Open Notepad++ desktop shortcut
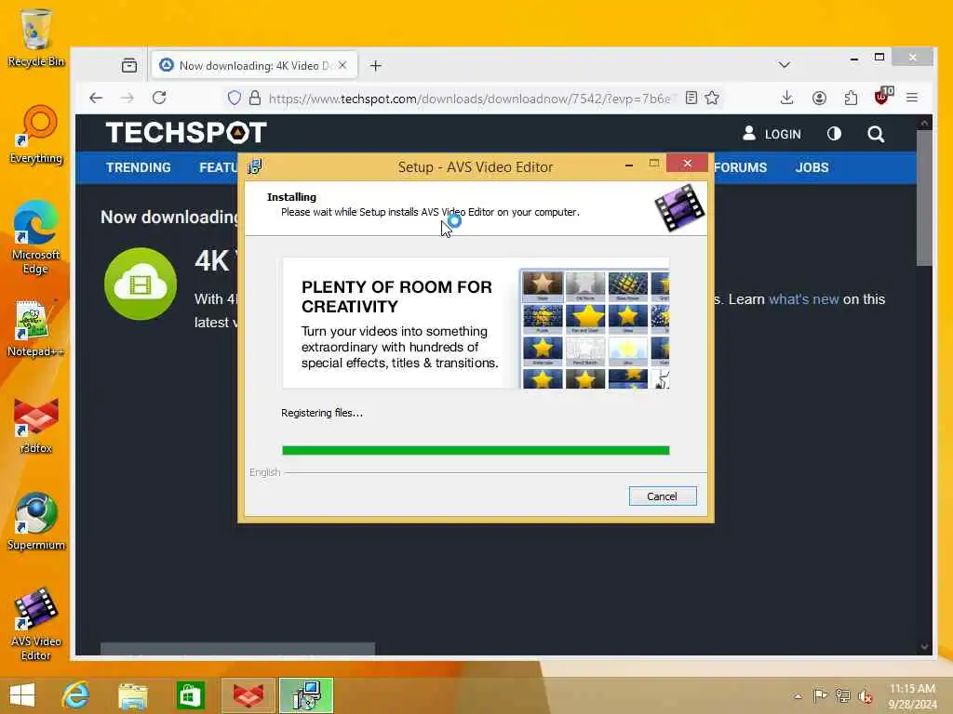This screenshot has width=953, height=714. point(36,328)
